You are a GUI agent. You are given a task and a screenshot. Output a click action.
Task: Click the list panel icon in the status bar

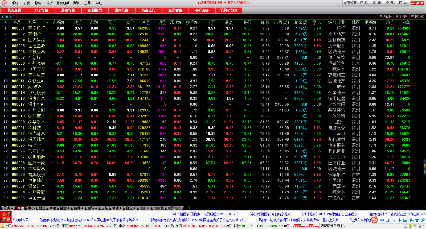(x=405, y=226)
